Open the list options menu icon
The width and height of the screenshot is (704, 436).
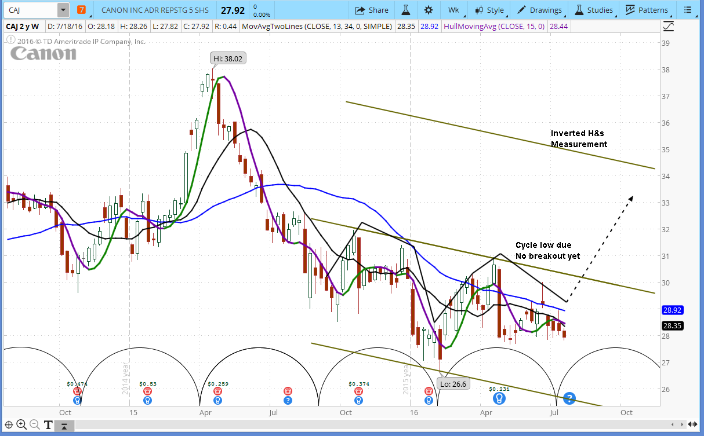point(688,10)
